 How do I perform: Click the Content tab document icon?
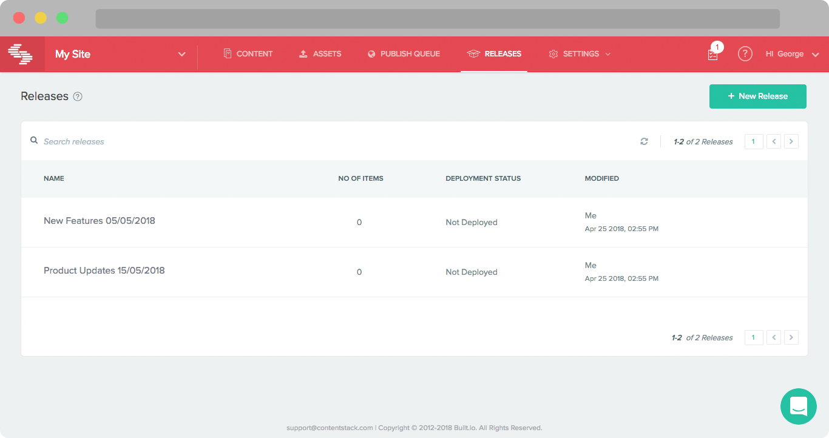[x=228, y=53]
